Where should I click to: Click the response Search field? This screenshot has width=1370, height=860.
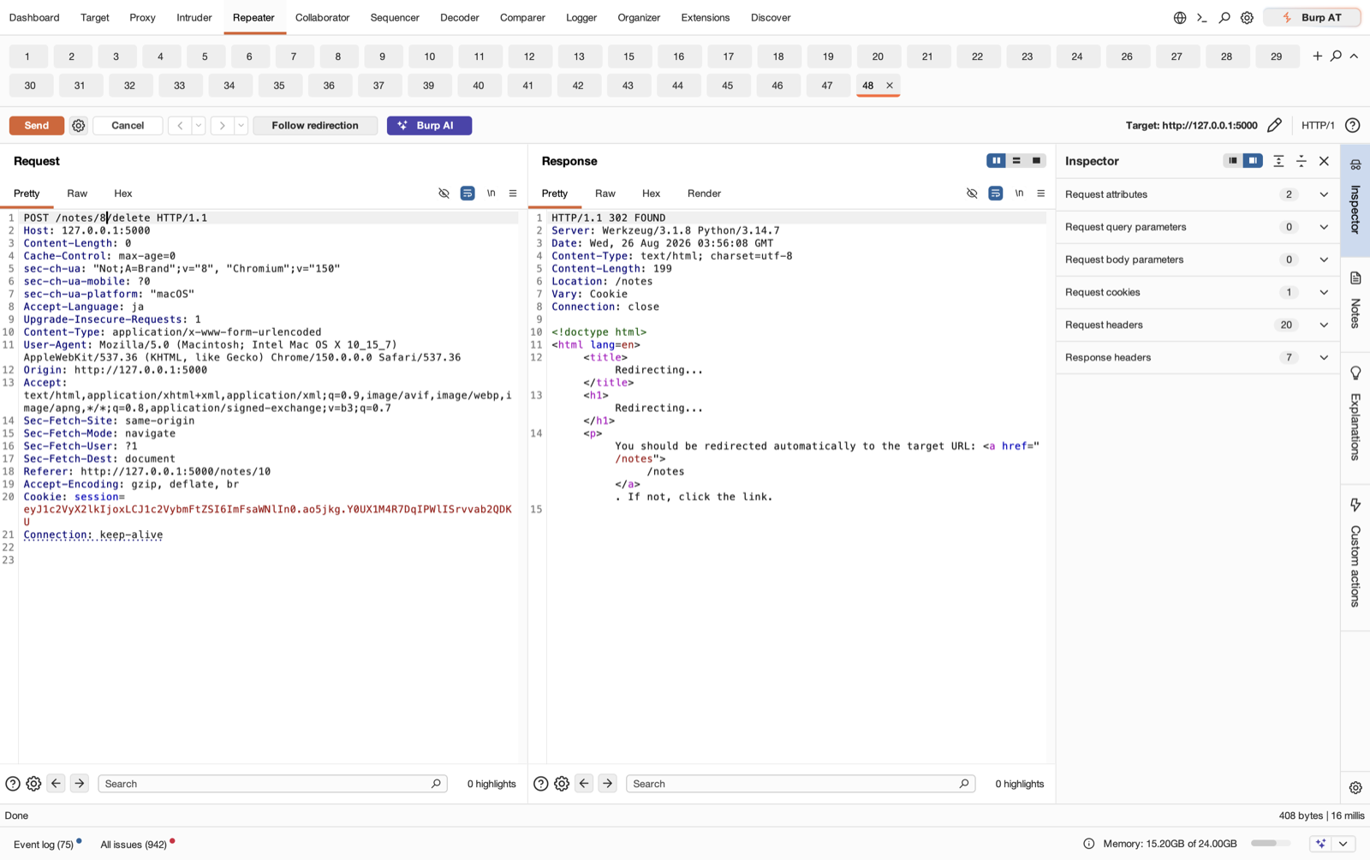coord(801,784)
